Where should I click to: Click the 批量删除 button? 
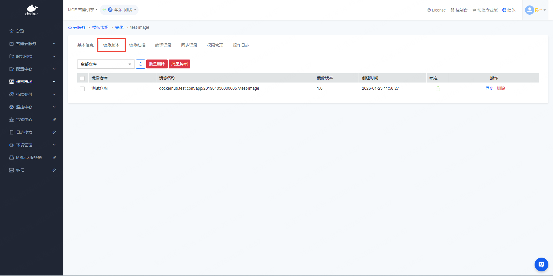pos(157,64)
